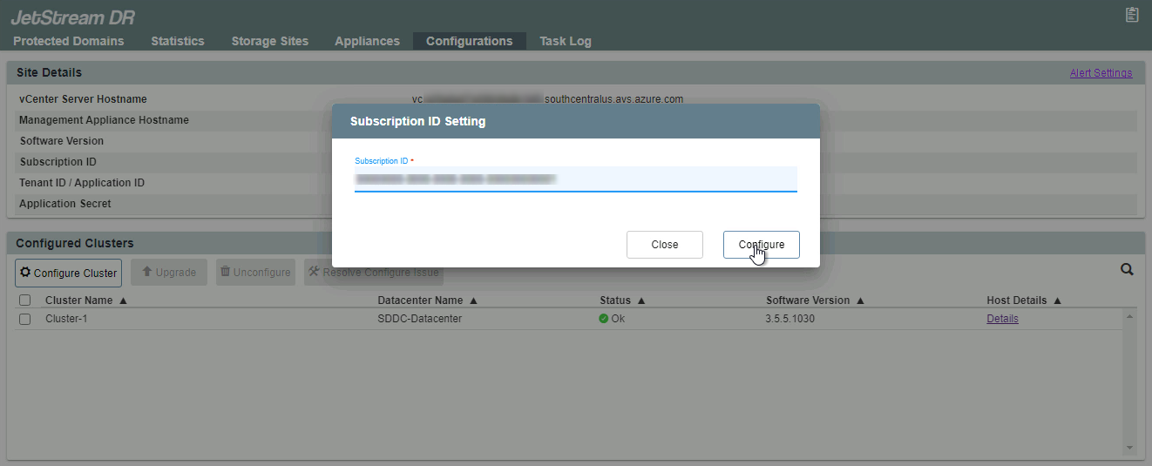Image resolution: width=1152 pixels, height=466 pixels.
Task: Click the search magnifier icon in clusters panel
Action: [1127, 270]
